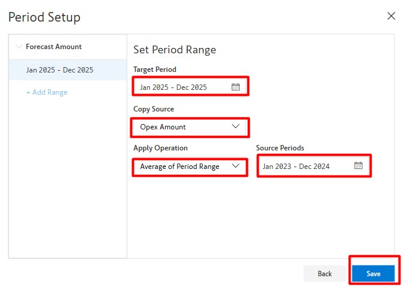Image resolution: width=404 pixels, height=287 pixels.
Task: Select the Jan 2025 - Dec 2025 range item
Action: click(x=59, y=70)
